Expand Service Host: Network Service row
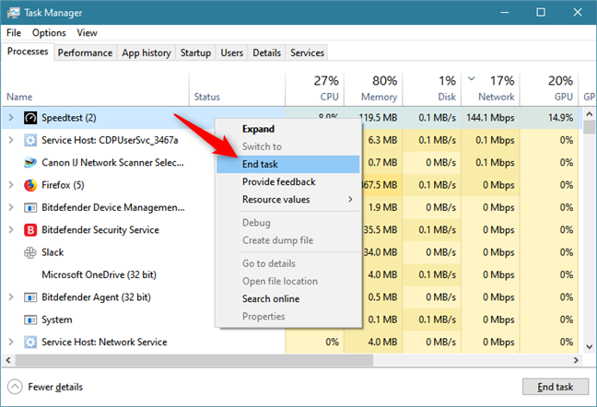The width and height of the screenshot is (597, 407). [x=11, y=342]
